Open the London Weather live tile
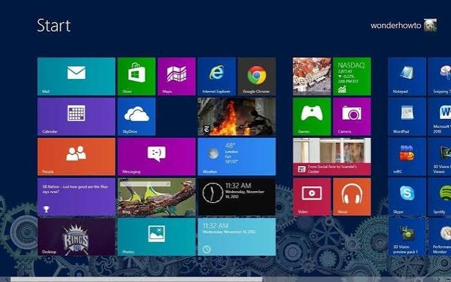Image resolution: width=451 pixels, height=282 pixels. [236, 156]
